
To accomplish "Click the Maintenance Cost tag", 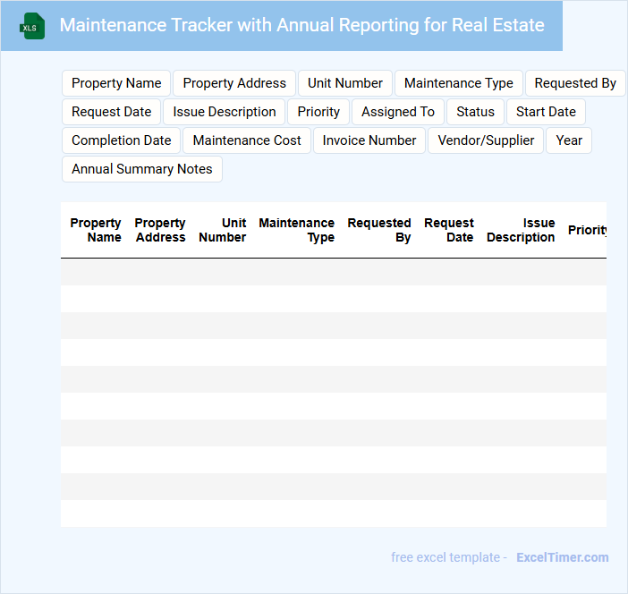I will (x=247, y=140).
